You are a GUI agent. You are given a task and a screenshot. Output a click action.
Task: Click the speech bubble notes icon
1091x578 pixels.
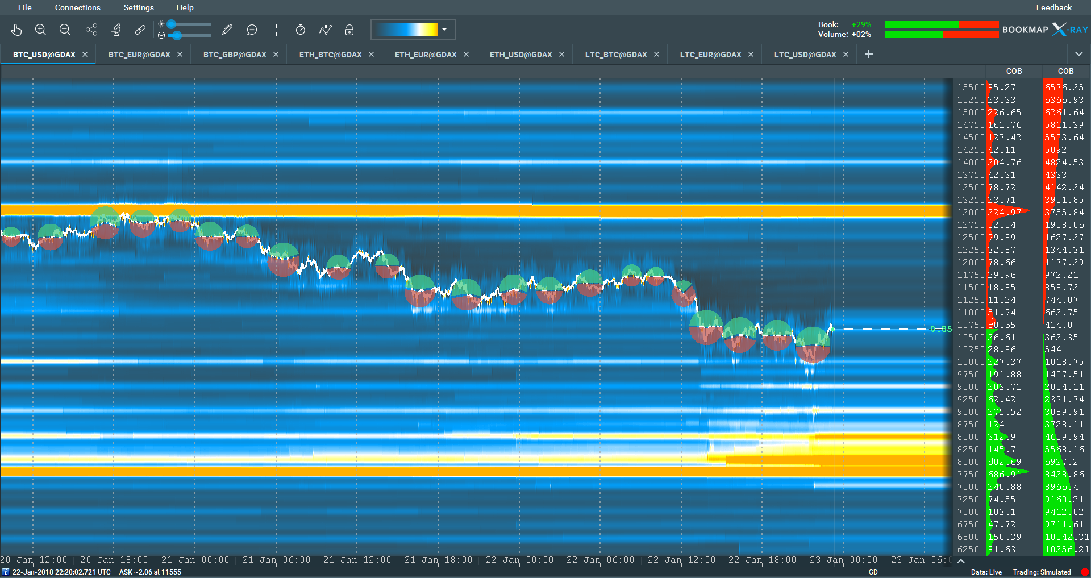252,30
